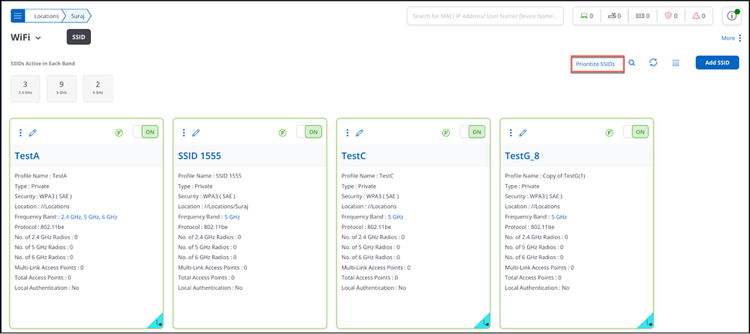Select the SSID tab
The width and height of the screenshot is (750, 334).
79,37
